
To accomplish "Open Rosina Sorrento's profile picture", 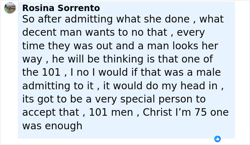I will (10, 8).
